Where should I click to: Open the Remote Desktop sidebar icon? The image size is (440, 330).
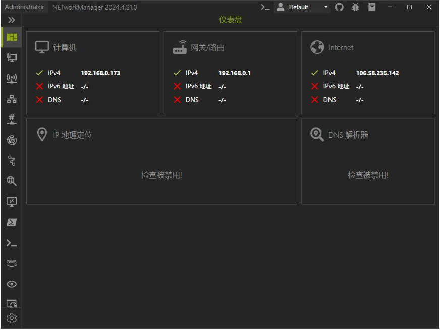[x=12, y=202]
